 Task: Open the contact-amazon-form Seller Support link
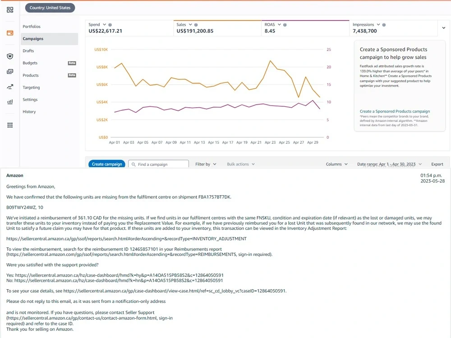click(x=83, y=318)
